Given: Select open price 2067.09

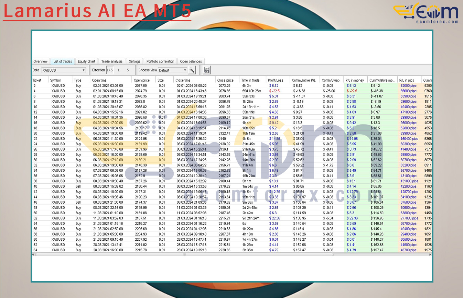Looking at the screenshot, I should coord(141,85).
